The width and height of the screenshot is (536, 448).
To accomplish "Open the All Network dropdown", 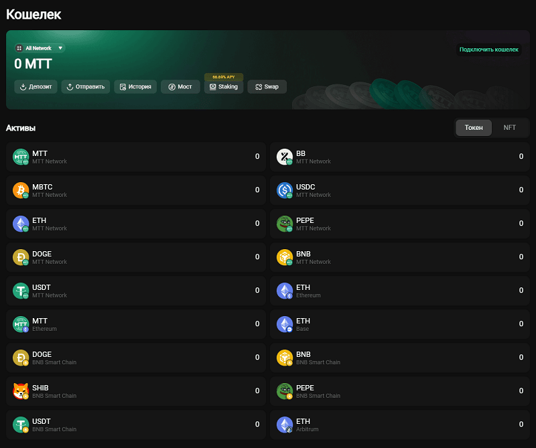I will 40,48.
